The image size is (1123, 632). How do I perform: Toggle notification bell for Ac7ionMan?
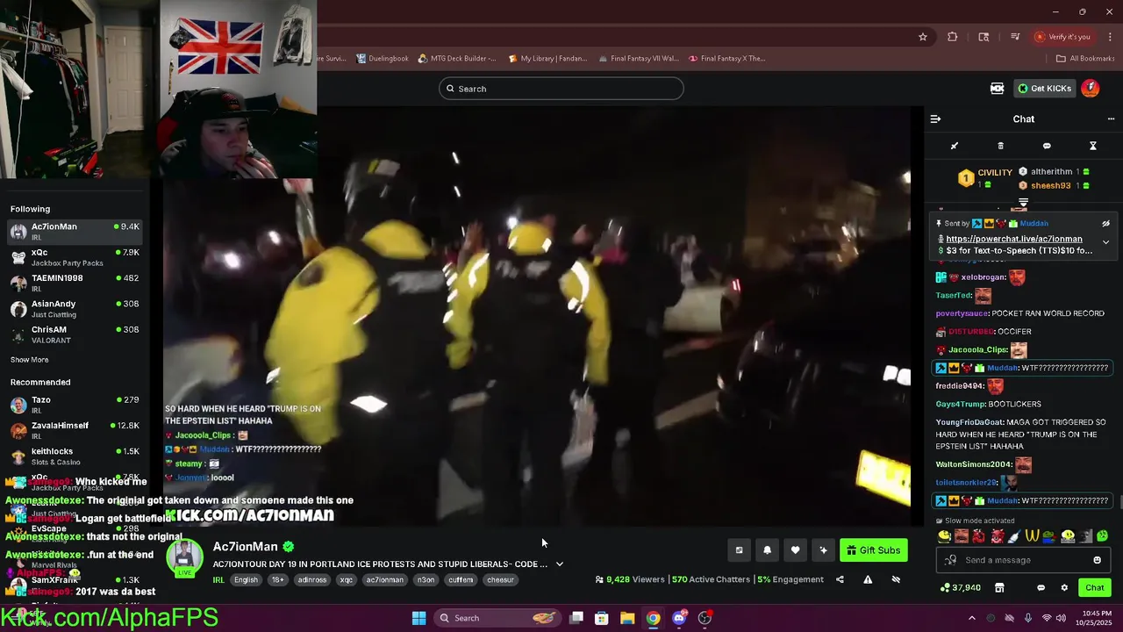(x=767, y=550)
